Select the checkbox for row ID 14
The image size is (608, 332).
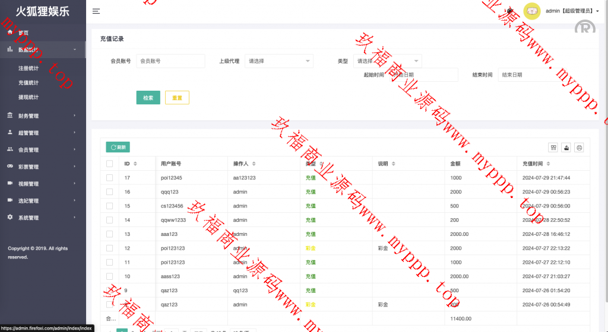(x=109, y=220)
